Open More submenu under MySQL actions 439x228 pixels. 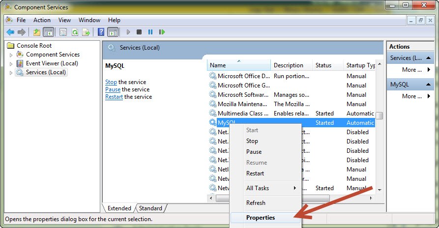(x=415, y=96)
